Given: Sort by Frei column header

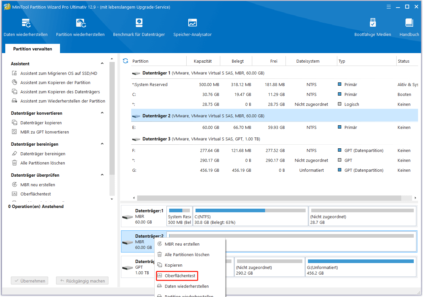Looking at the screenshot, I should [269, 61].
